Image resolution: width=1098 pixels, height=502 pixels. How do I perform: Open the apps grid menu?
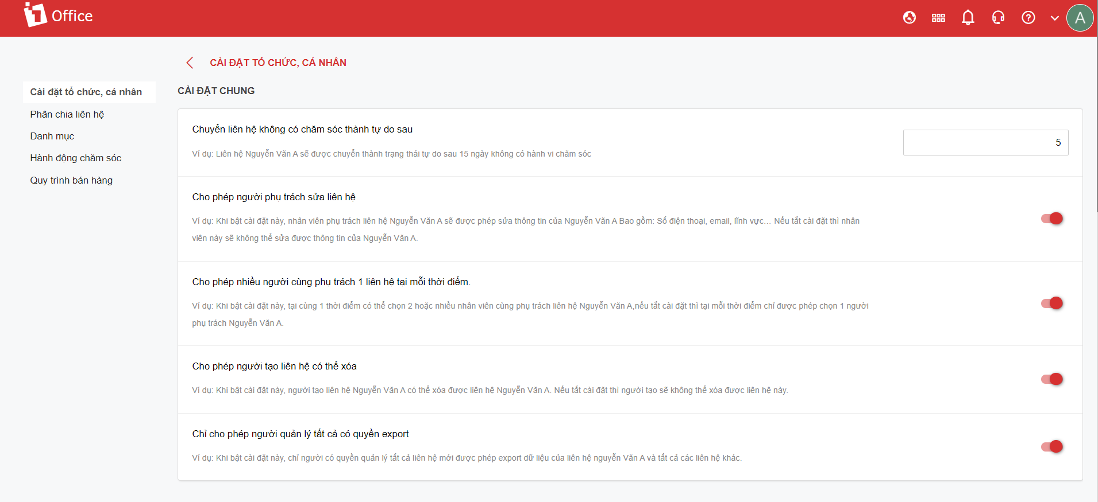(x=938, y=18)
